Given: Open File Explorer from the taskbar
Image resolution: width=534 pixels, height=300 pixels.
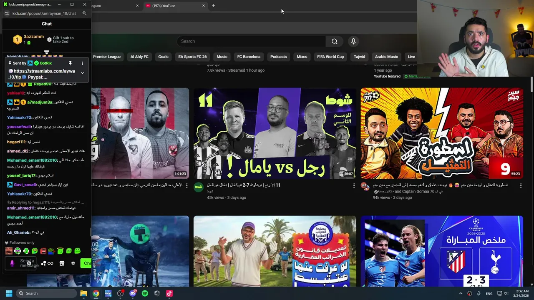Looking at the screenshot, I should click(x=83, y=293).
